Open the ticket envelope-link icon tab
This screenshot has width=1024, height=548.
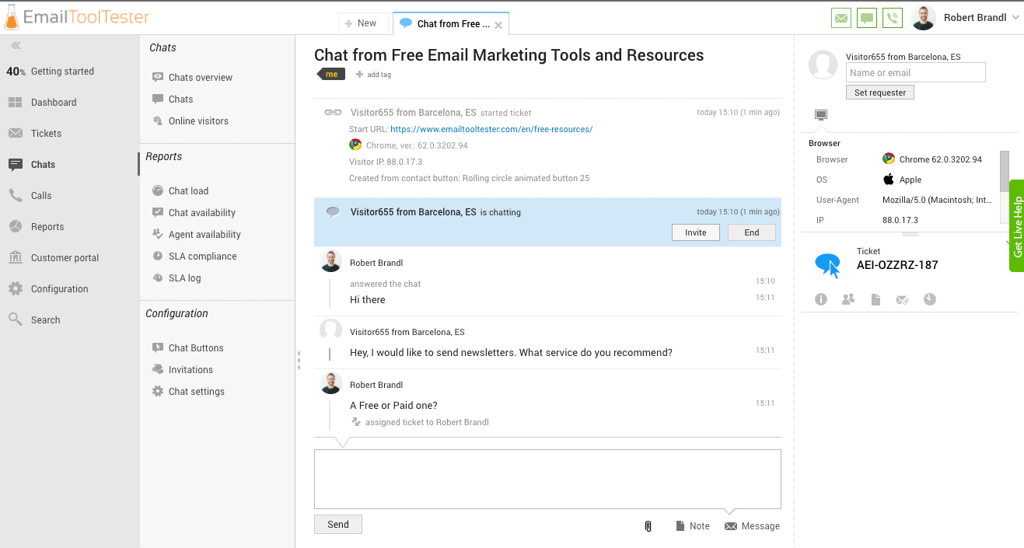pos(903,299)
